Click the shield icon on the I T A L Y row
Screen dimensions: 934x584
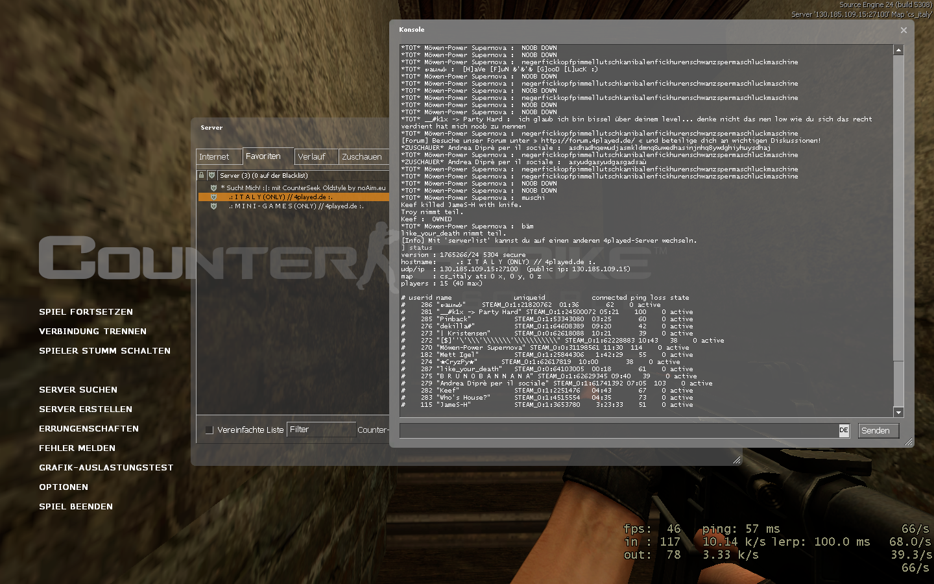213,197
